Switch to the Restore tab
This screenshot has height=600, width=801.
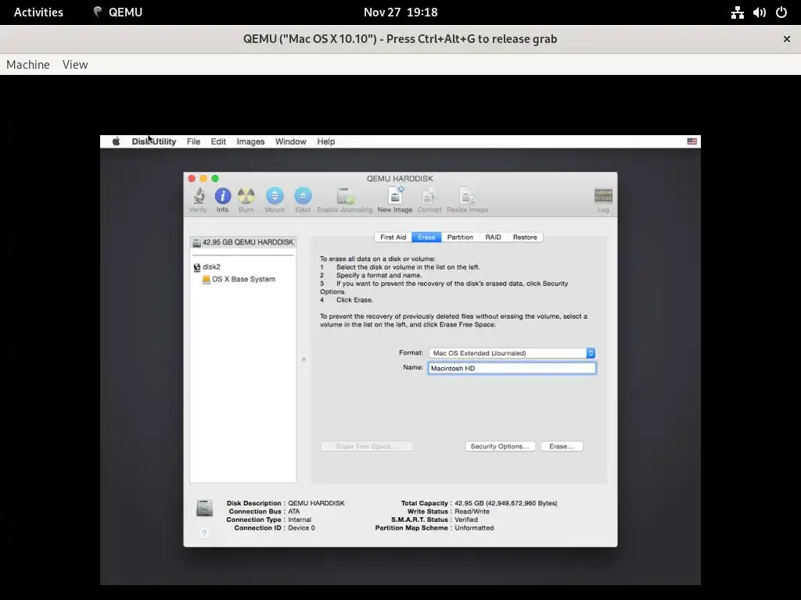[525, 237]
